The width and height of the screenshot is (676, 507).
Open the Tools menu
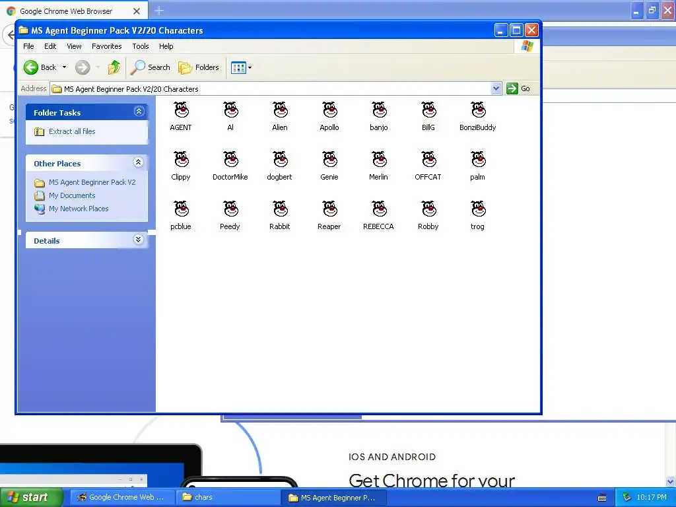click(141, 46)
